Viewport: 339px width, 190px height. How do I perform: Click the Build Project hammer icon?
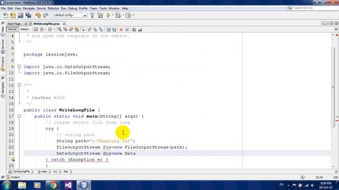pyautogui.click(x=92, y=15)
